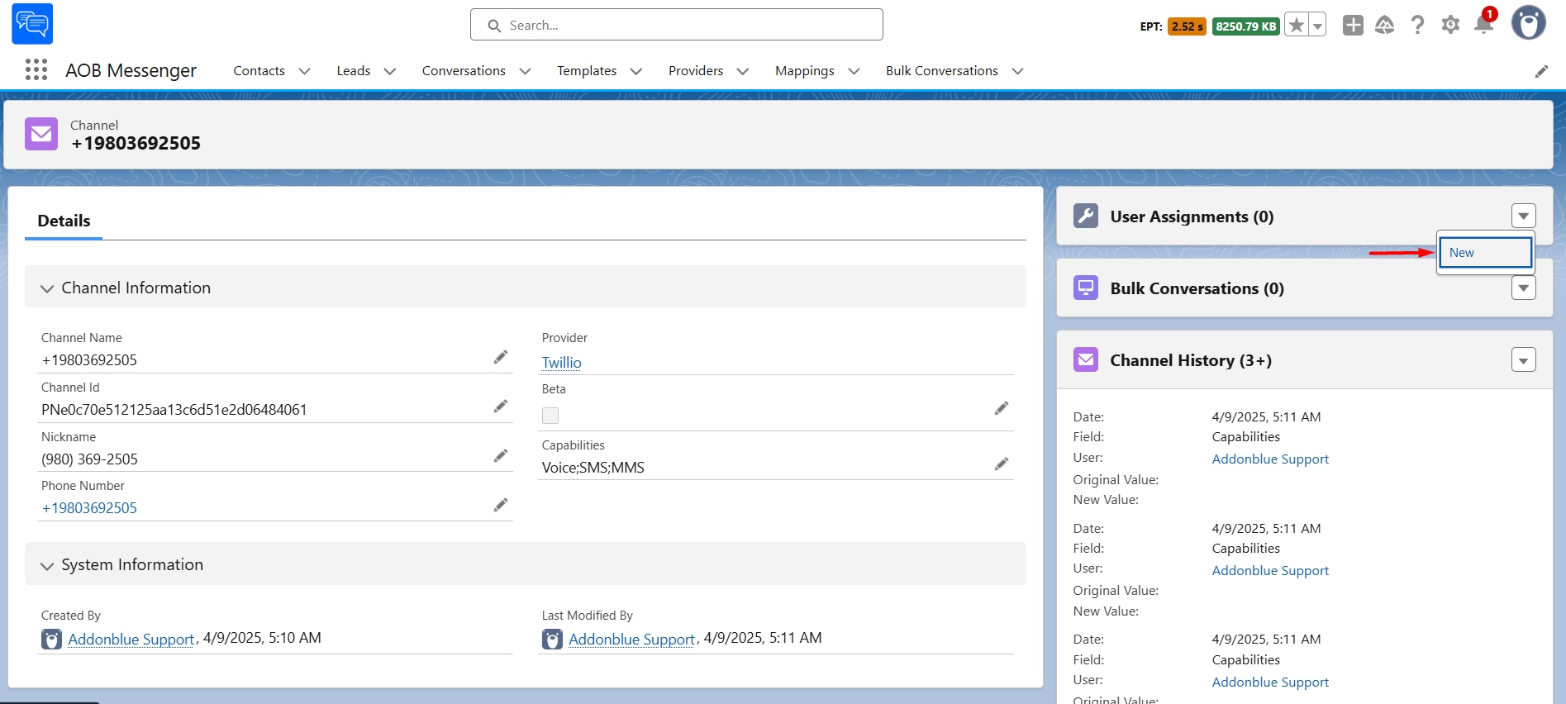The width and height of the screenshot is (1566, 704).
Task: Open the Leads menu chevron
Action: pos(390,71)
